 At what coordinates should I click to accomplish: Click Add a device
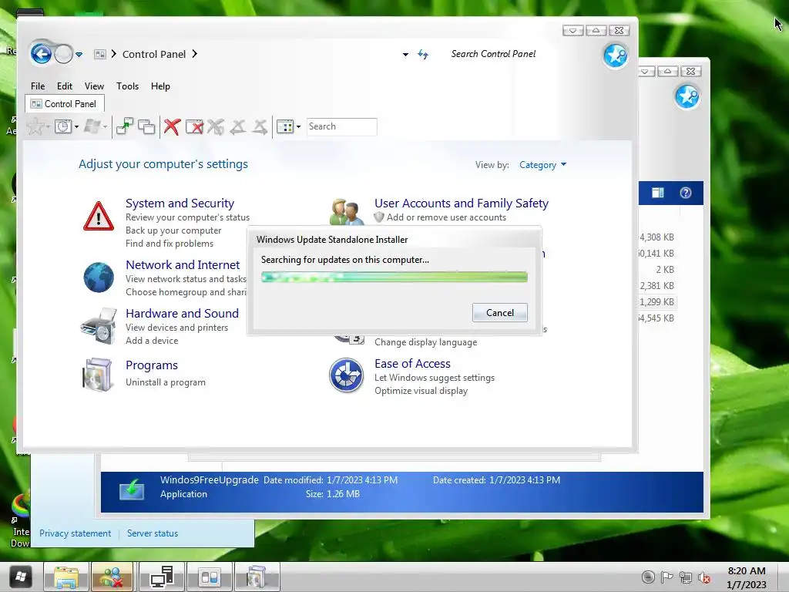(x=152, y=340)
